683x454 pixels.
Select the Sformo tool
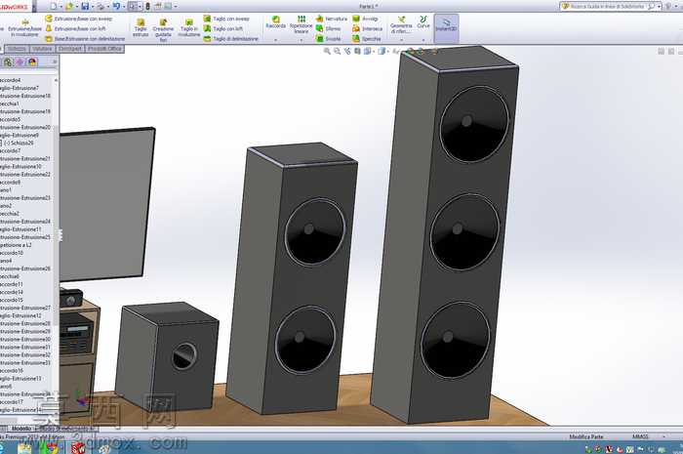[329, 28]
